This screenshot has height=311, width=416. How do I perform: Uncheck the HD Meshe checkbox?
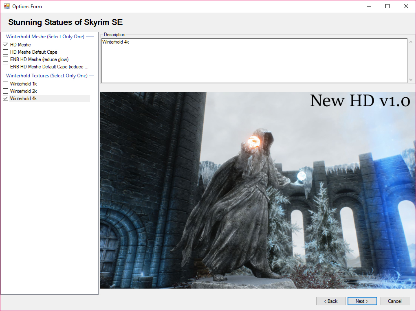6,44
